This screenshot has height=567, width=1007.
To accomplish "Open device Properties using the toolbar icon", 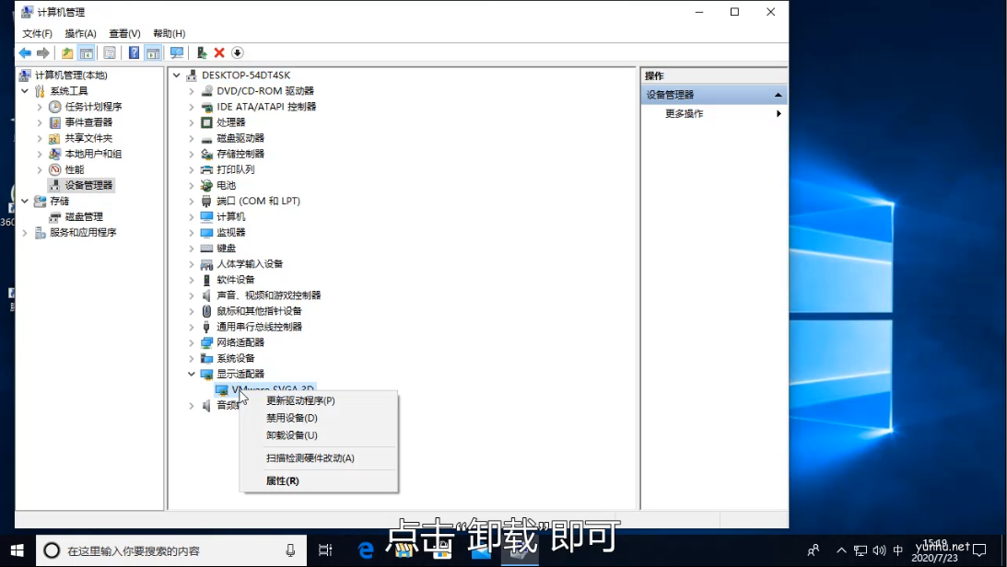I will [x=110, y=52].
